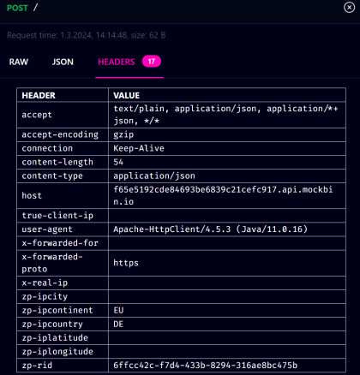Close the request details panel
360x375 pixels.
(x=349, y=8)
